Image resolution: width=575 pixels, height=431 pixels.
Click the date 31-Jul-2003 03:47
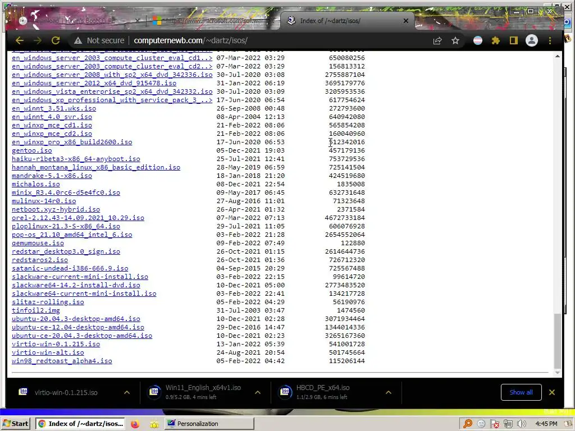coord(250,310)
